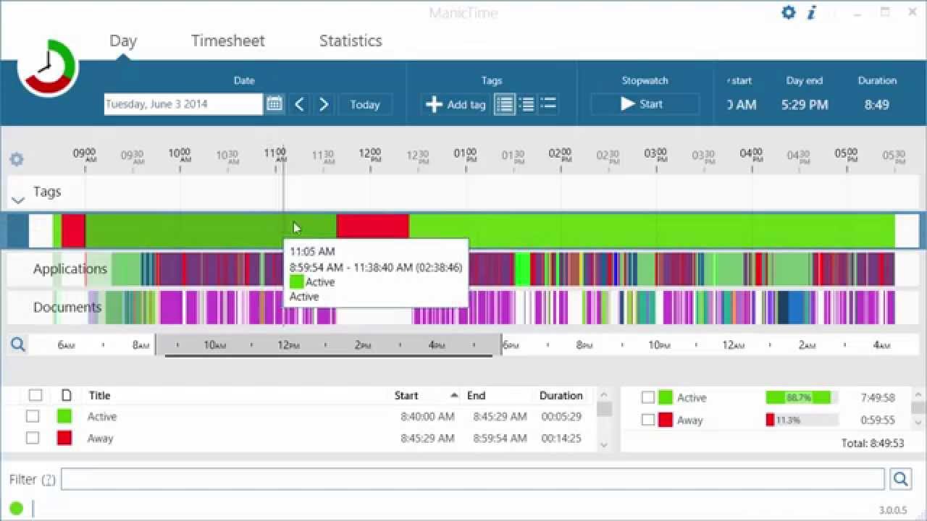Viewport: 927px width, 521px height.
Task: Click the version number 3.0.0.5
Action: point(893,510)
